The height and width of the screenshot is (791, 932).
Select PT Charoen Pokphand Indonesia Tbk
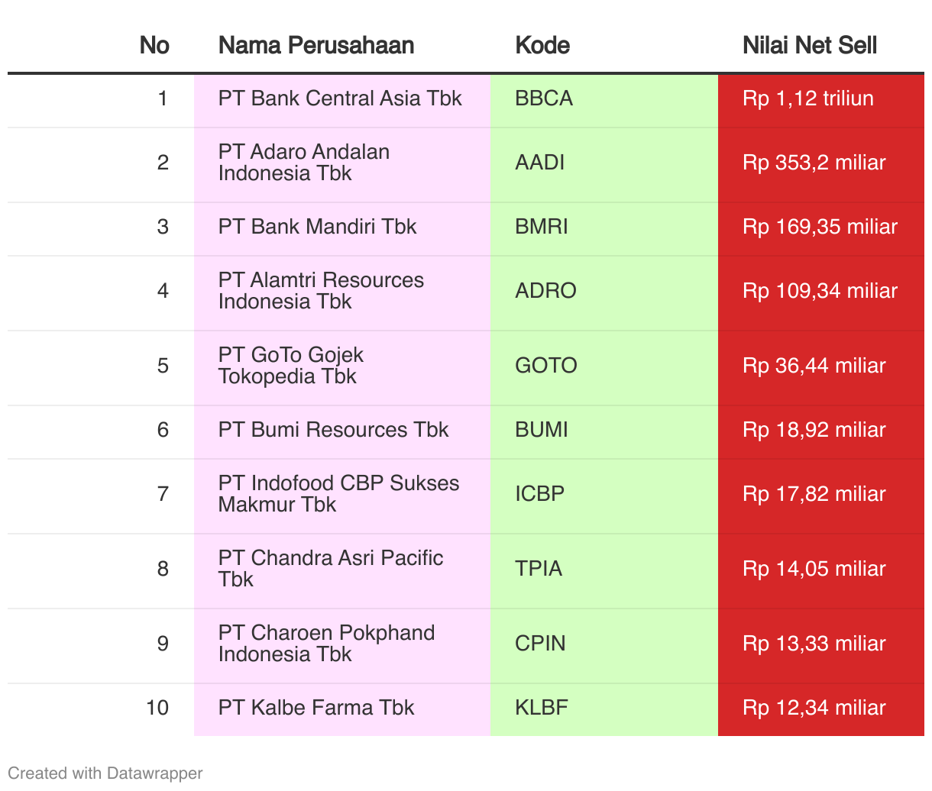point(326,644)
